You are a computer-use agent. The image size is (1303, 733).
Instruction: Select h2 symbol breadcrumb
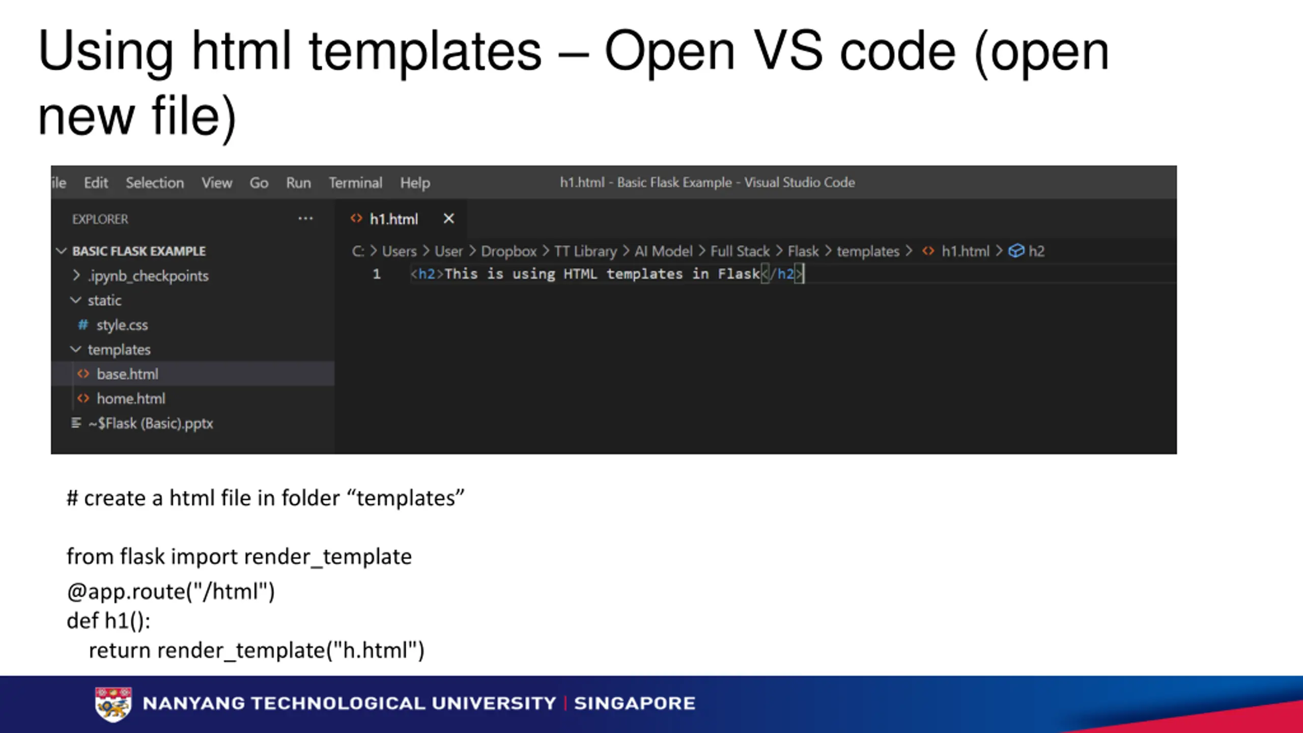[1036, 251]
